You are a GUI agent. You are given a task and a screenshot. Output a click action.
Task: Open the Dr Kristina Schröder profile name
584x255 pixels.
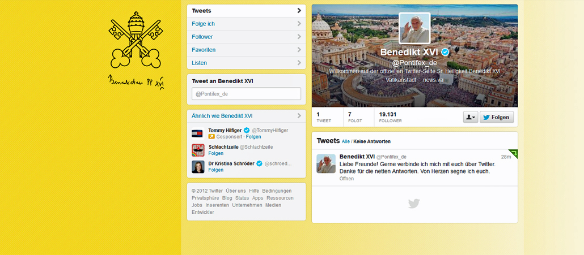point(232,164)
